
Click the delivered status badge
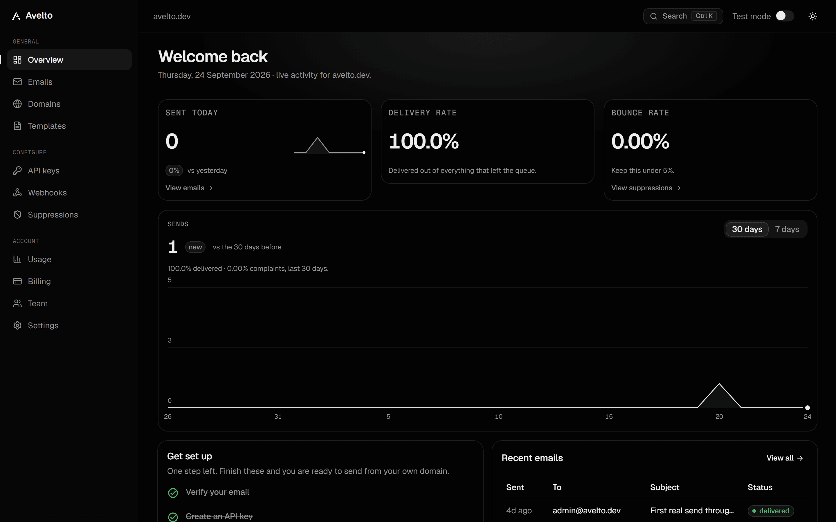(771, 511)
